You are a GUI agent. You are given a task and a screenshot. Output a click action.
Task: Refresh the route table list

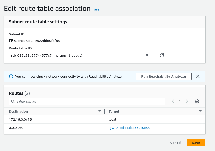coord(162,55)
